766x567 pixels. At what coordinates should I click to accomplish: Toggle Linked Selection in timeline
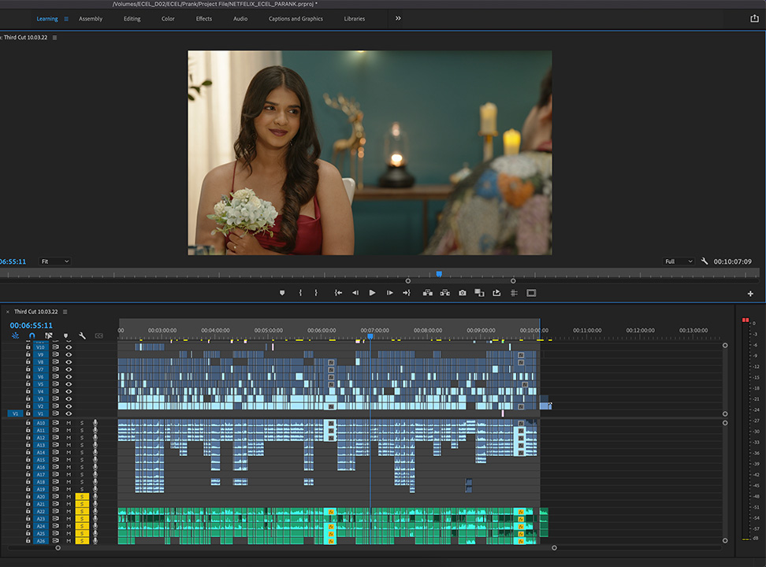[x=48, y=335]
